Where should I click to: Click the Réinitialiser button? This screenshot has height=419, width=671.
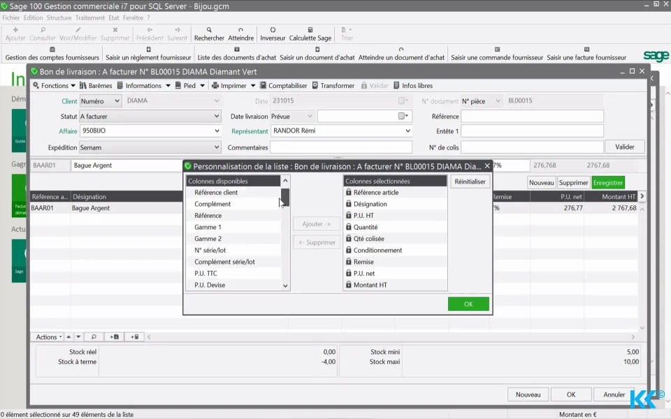tap(470, 182)
